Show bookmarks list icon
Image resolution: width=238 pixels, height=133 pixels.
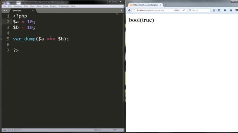coord(219,10)
